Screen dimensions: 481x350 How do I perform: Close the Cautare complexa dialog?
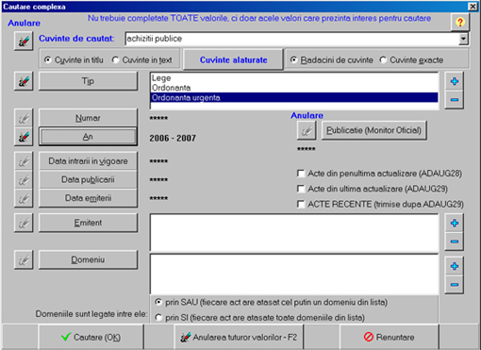coord(473,7)
